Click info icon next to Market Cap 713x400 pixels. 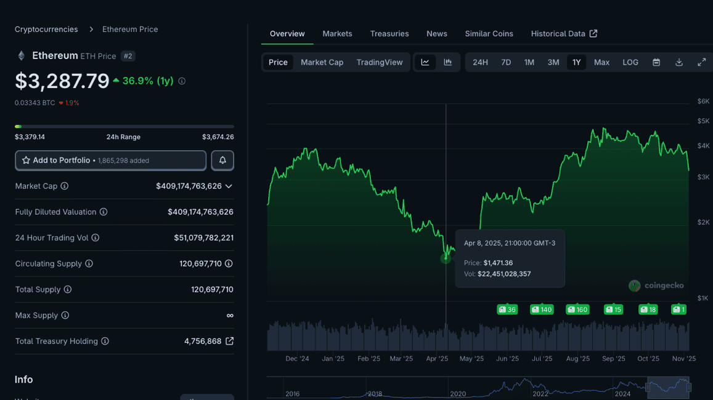(65, 186)
